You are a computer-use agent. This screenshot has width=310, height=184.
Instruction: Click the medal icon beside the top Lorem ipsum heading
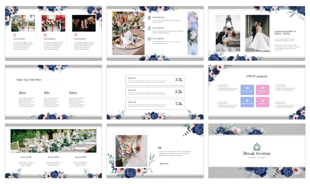coord(149,17)
